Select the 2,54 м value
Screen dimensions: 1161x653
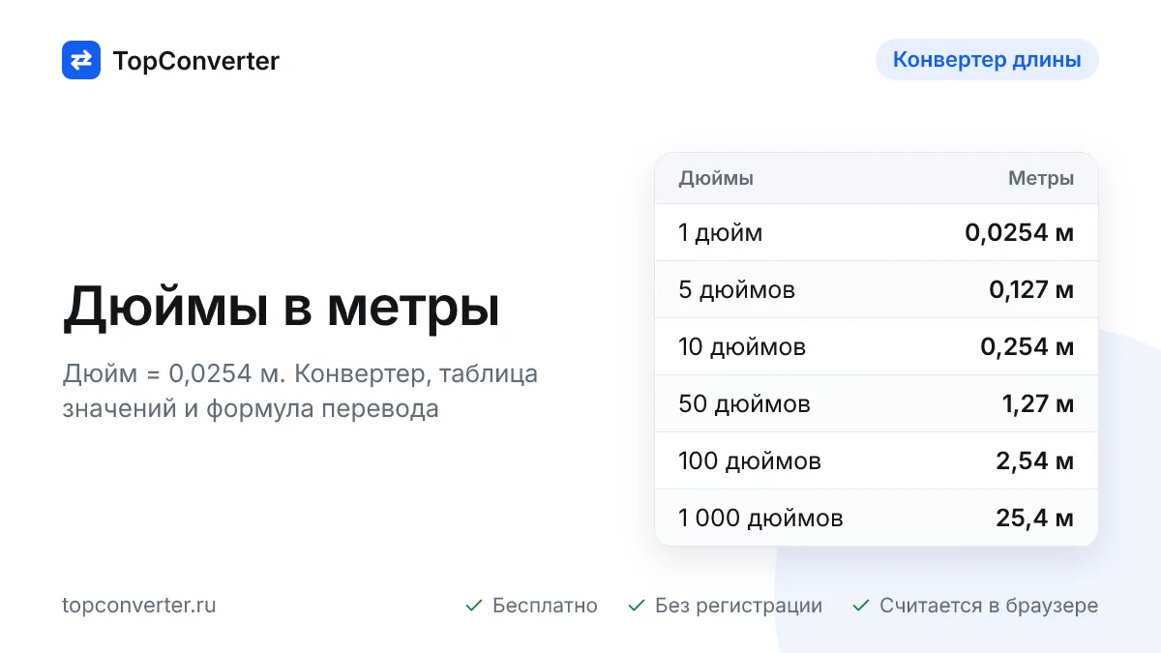click(x=1035, y=460)
